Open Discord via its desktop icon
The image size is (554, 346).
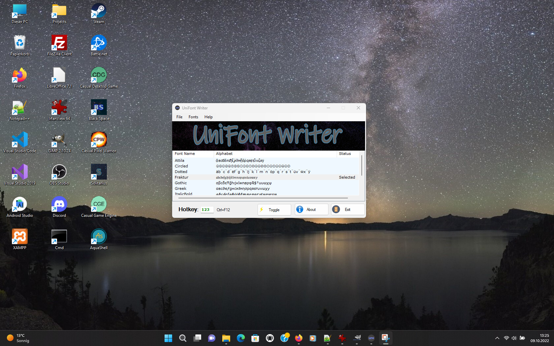tap(59, 204)
